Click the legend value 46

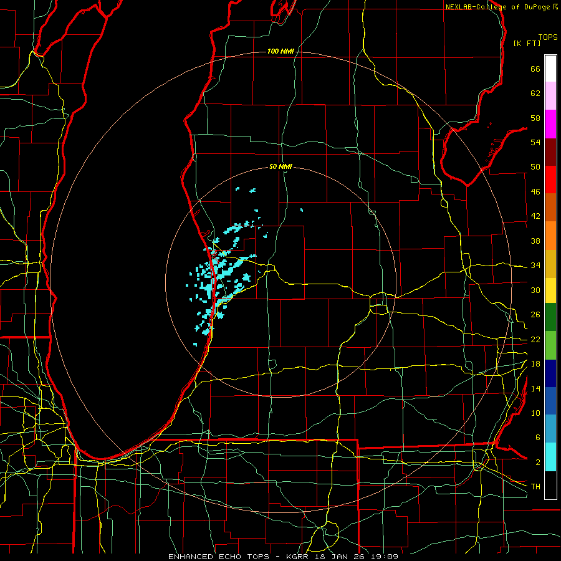point(535,192)
